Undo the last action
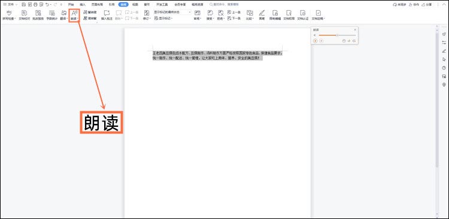449x219 pixels. tap(47, 5)
